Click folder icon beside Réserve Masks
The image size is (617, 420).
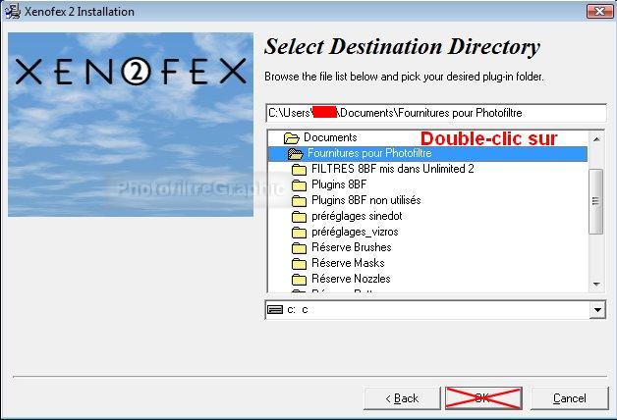[299, 263]
